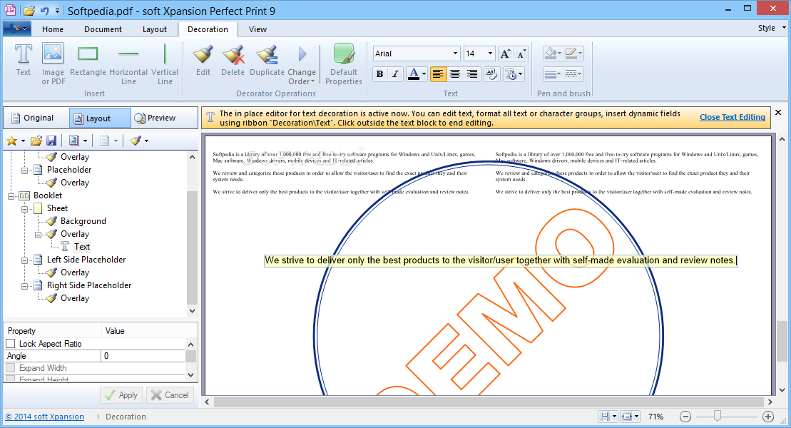Click the Delete decorator button

click(233, 61)
